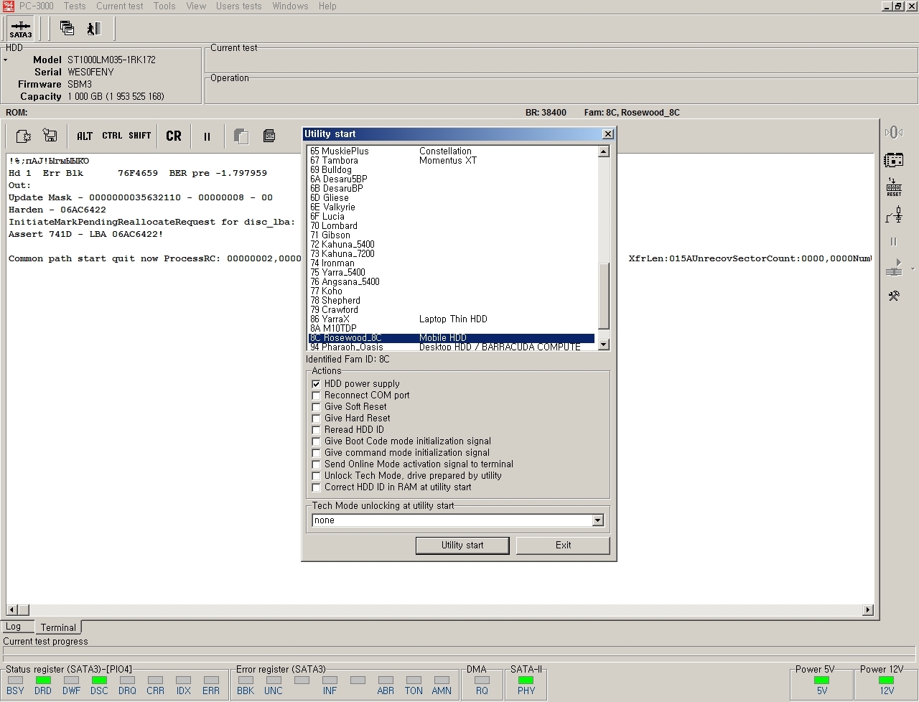
Task: Toggle the SHIFT key terminal button
Action: tap(140, 136)
